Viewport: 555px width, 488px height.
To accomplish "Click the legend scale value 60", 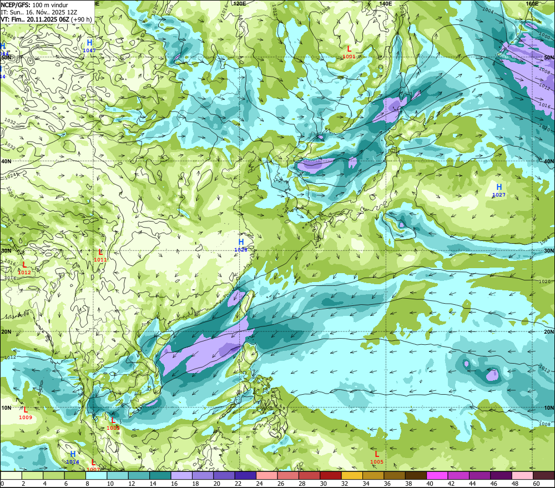I will pyautogui.click(x=536, y=484).
